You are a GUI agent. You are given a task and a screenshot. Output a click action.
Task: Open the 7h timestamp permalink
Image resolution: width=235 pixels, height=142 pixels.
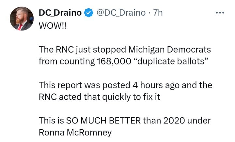(x=158, y=13)
